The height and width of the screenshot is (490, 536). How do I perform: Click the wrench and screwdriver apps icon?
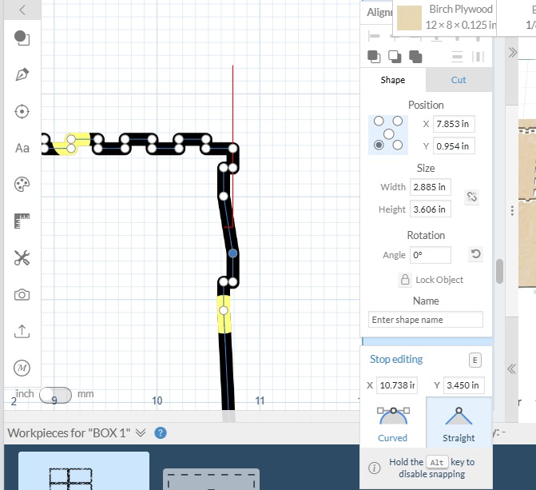click(x=22, y=257)
